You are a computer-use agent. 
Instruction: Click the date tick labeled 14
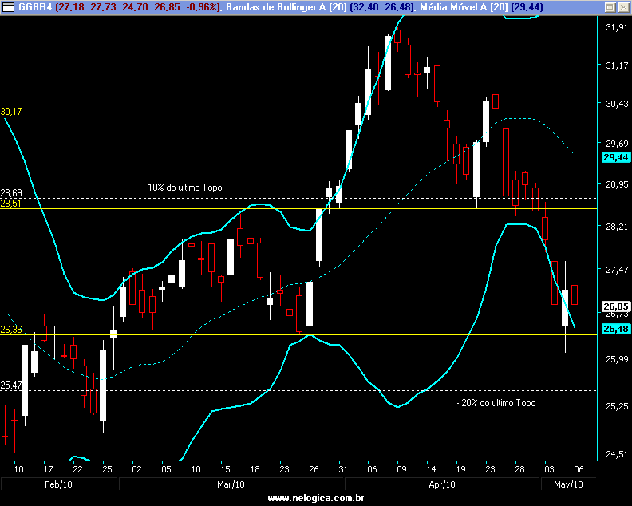pyautogui.click(x=431, y=469)
